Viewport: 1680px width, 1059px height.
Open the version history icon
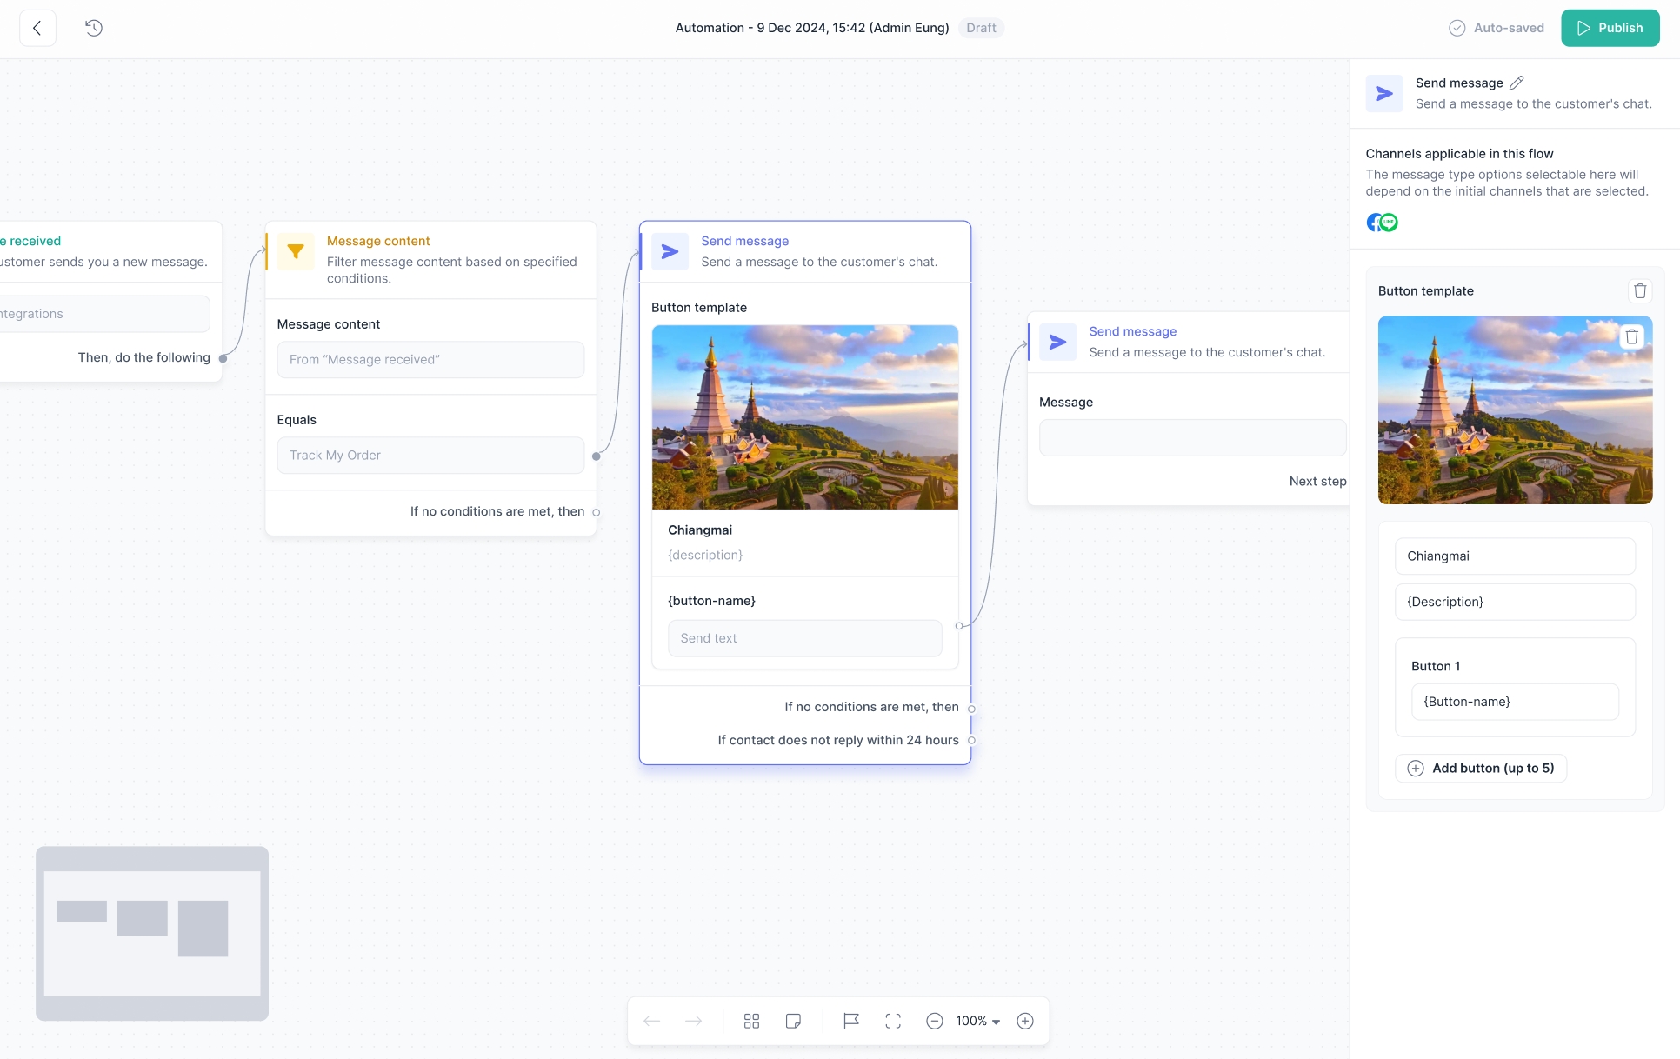(94, 28)
